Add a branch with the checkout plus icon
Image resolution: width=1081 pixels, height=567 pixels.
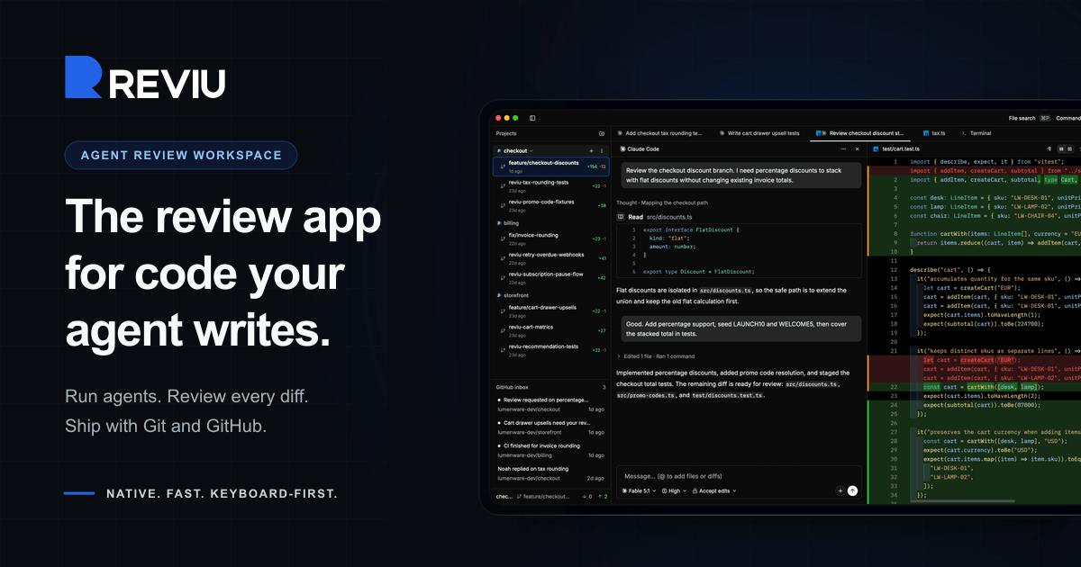click(591, 150)
